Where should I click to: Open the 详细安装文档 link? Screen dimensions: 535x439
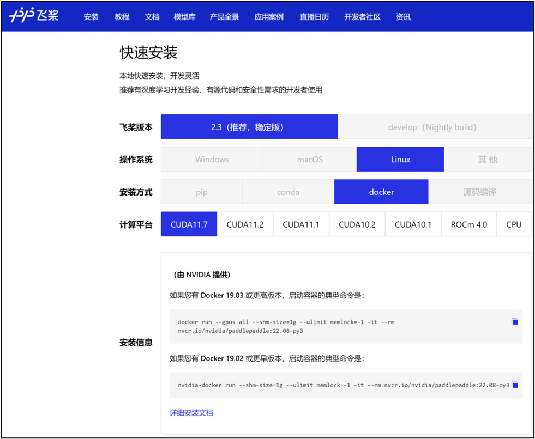tap(191, 413)
